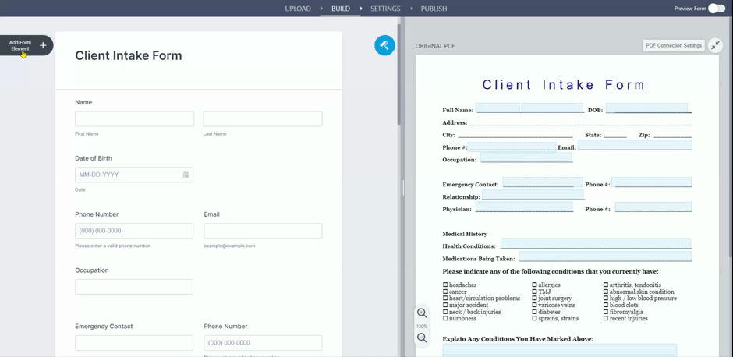This screenshot has width=733, height=357.
Task: Click the zoom out magnifier on PDF
Action: [x=422, y=338]
